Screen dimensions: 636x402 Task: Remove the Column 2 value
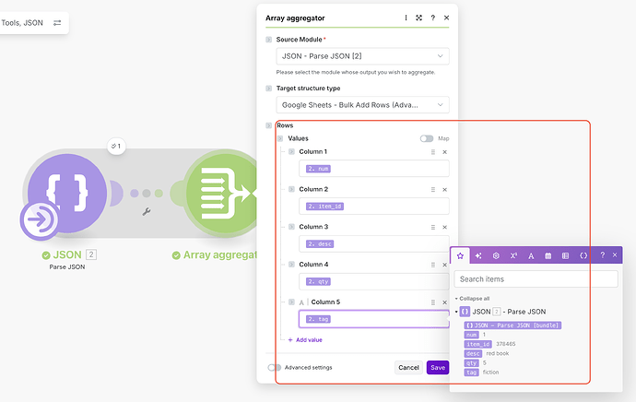coord(444,189)
